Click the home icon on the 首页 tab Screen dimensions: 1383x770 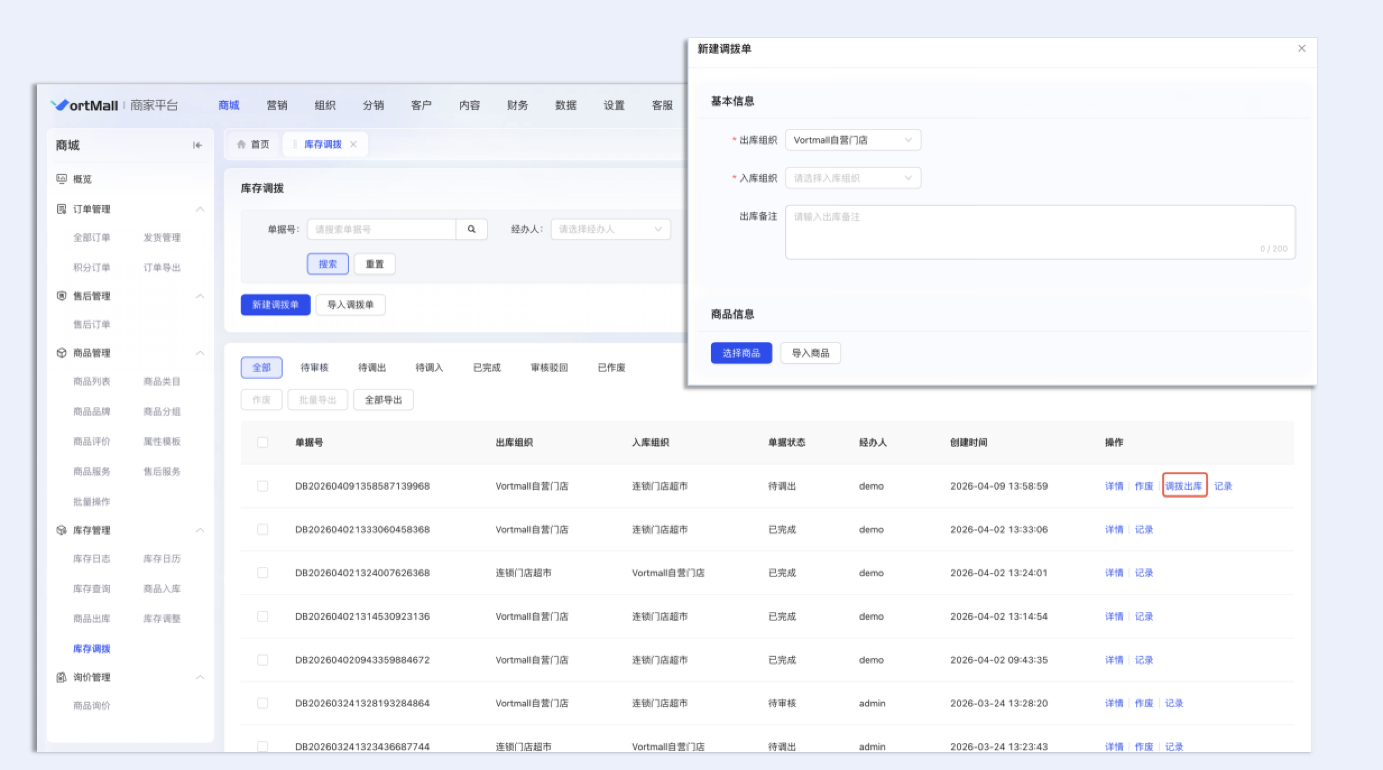click(x=241, y=145)
